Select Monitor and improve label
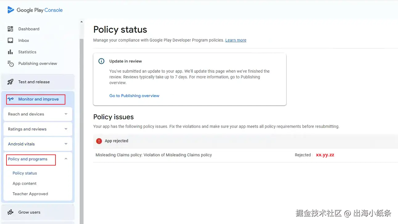The image size is (398, 224). coord(39,99)
